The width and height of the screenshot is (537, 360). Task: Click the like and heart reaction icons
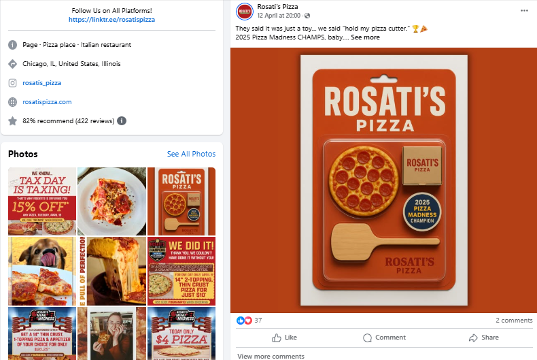click(x=243, y=321)
